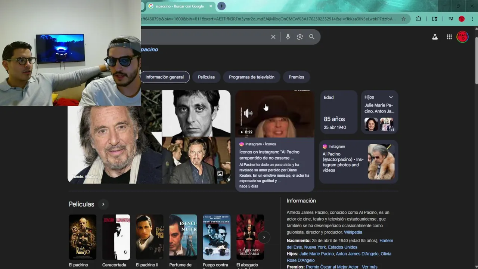Image resolution: width=478 pixels, height=269 pixels.
Task: Select the alpaccino browser tab
Action: (179, 6)
